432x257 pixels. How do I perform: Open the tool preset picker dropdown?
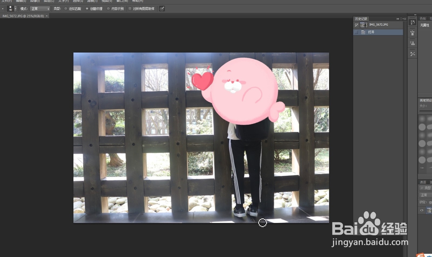3,9
